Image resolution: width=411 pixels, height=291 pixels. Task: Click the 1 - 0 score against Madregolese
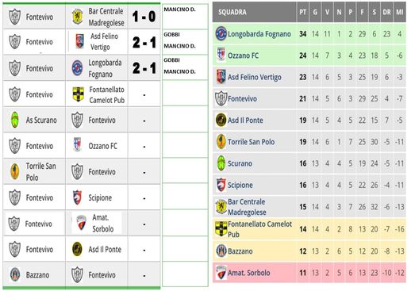tap(144, 17)
